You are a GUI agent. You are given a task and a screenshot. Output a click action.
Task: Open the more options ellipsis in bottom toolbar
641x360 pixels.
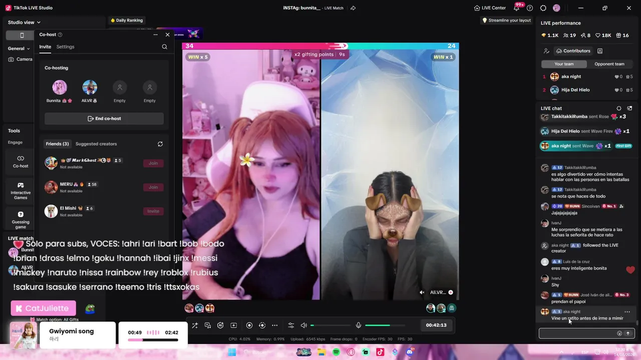coord(274,325)
